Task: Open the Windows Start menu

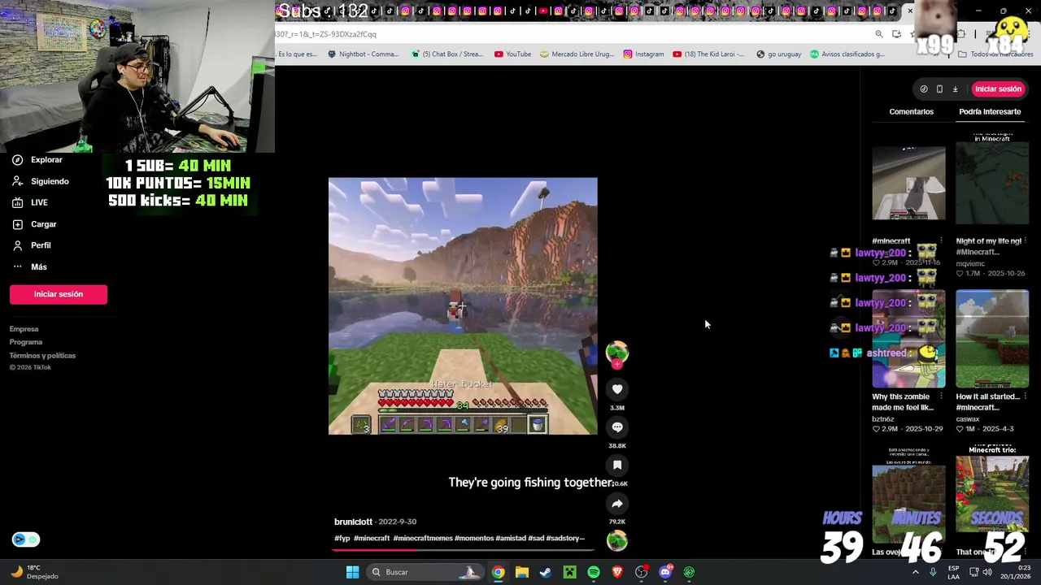Action: click(352, 572)
